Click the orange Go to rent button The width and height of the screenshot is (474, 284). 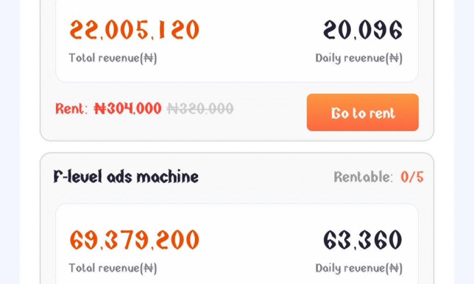pyautogui.click(x=362, y=113)
